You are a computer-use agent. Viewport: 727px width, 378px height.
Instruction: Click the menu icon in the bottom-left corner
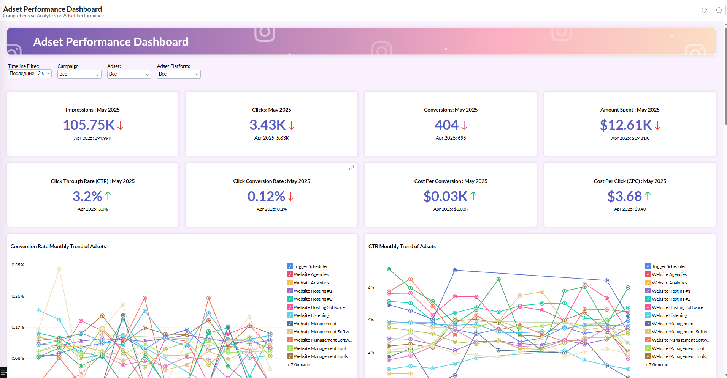tap(3, 373)
